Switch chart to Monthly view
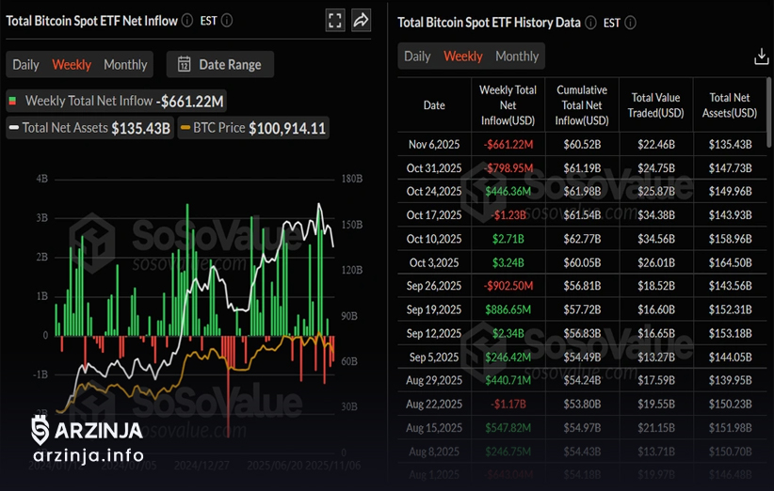This screenshot has height=491, width=774. point(125,65)
